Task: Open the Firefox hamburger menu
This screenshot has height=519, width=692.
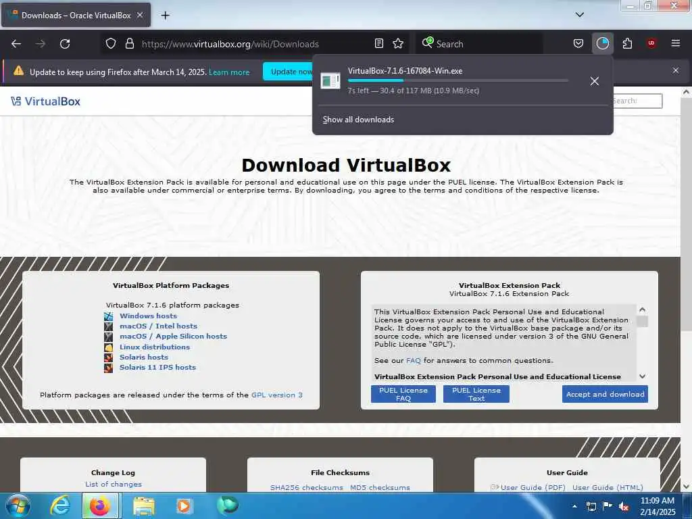Action: coord(675,43)
